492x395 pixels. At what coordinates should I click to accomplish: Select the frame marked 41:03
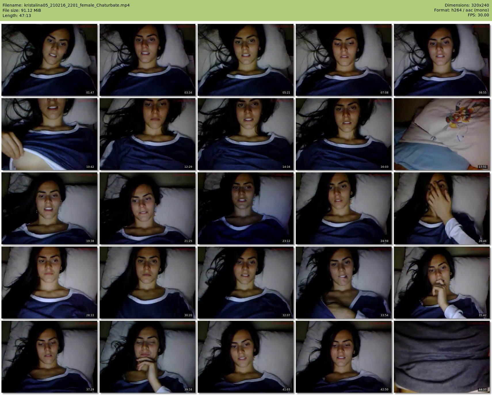(245, 357)
